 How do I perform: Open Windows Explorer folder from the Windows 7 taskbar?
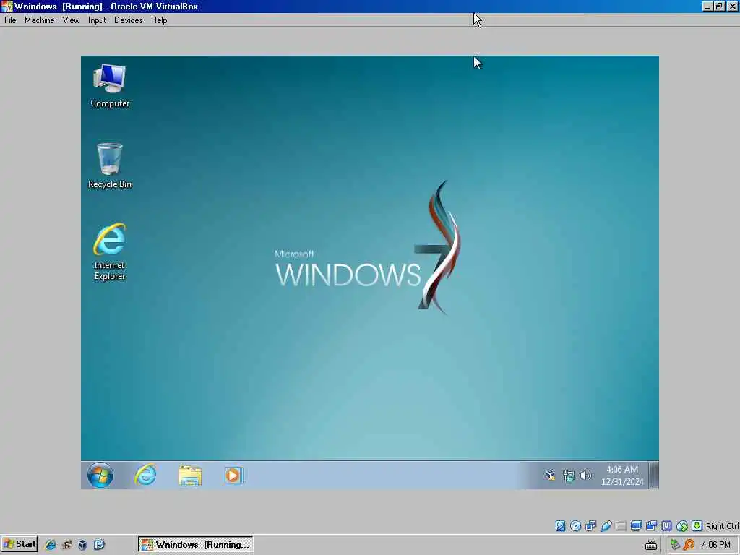coord(190,476)
